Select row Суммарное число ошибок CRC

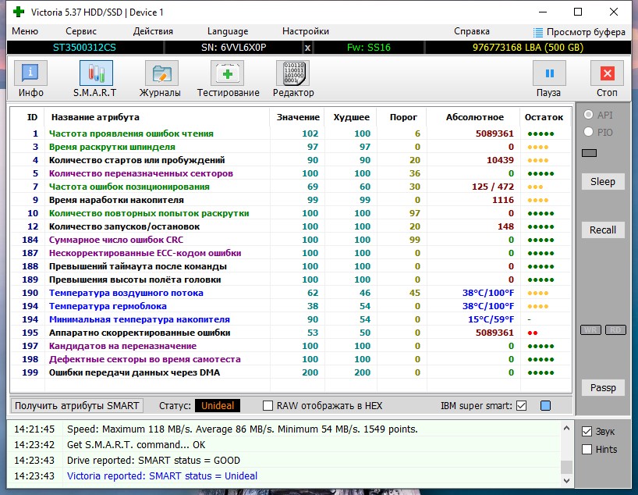[x=290, y=240]
